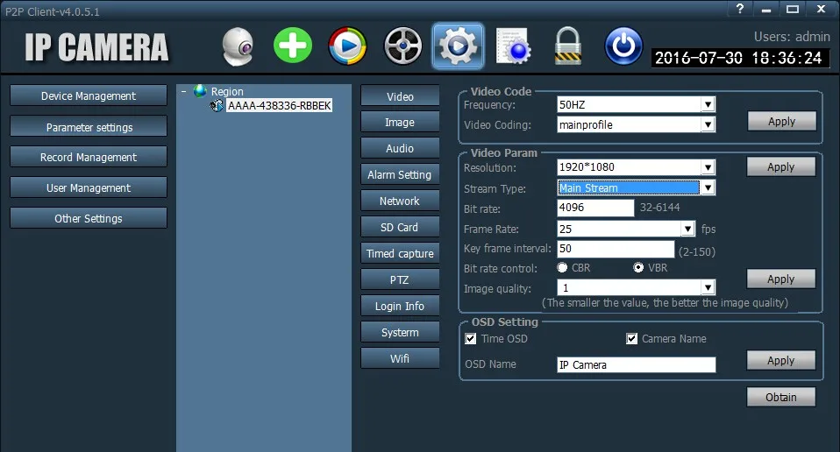
Task: Toggle the Camera Name checkbox
Action: pos(631,339)
